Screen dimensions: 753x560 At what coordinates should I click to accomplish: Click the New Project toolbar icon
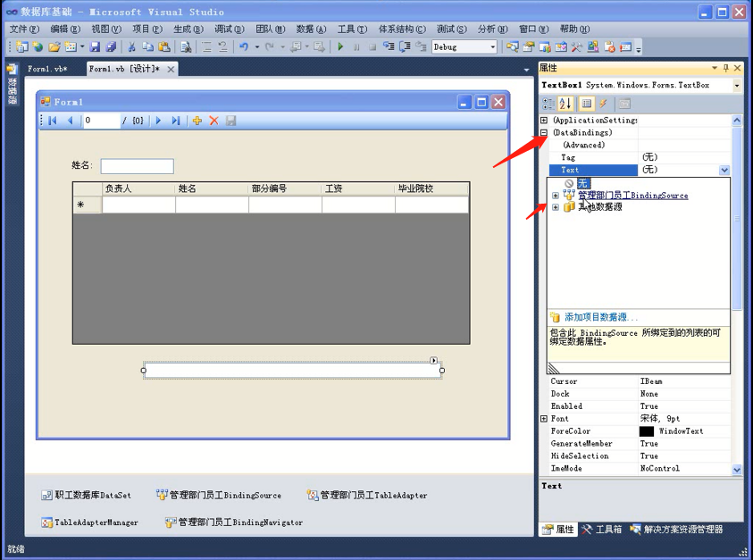pyautogui.click(x=21, y=46)
